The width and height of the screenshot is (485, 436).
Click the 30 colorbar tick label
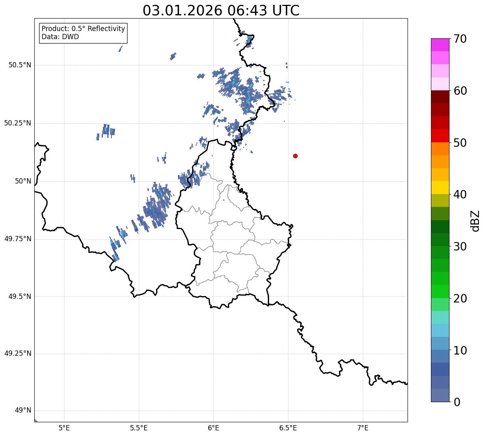[x=460, y=246]
